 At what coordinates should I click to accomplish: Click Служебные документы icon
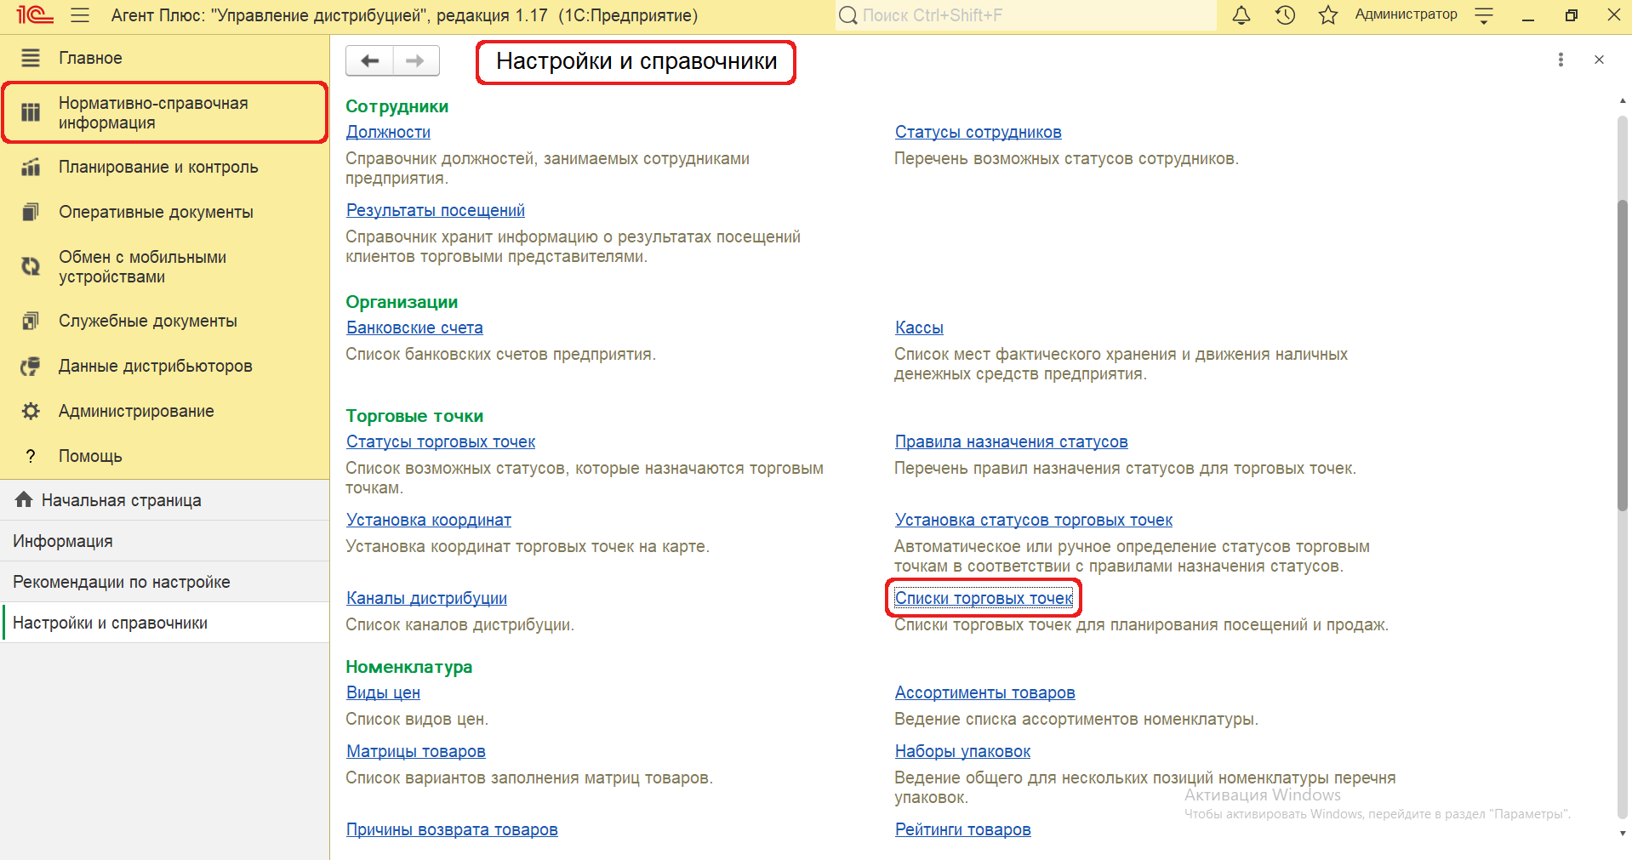[x=31, y=321]
